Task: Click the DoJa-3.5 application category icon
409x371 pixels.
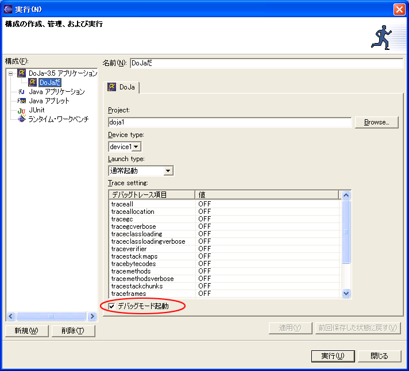Action: click(21, 73)
